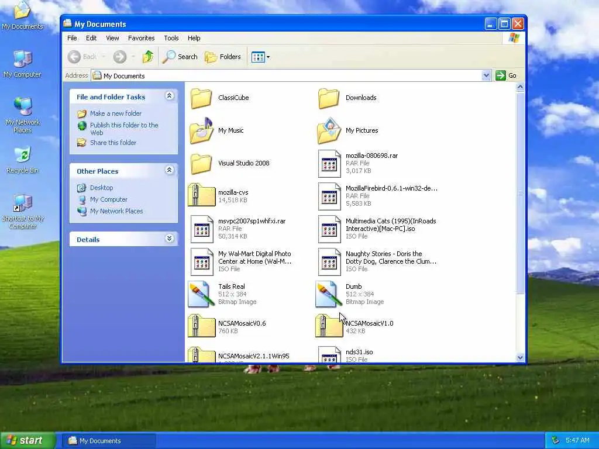Select the NCSAMosaicV2.1.1Win95 zipped folder icon
The height and width of the screenshot is (449, 599).
pyautogui.click(x=202, y=355)
